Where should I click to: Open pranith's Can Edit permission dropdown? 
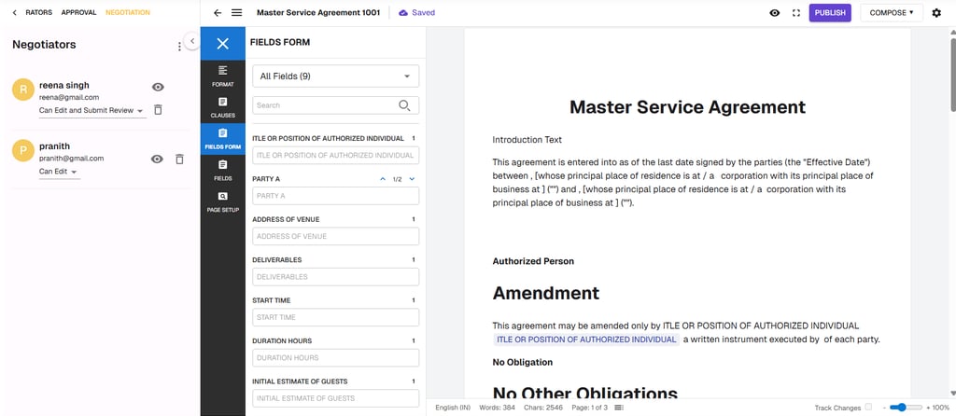point(59,172)
